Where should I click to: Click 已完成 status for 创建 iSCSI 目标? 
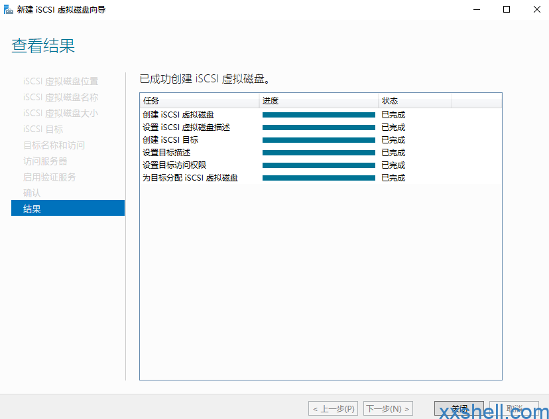pos(393,140)
